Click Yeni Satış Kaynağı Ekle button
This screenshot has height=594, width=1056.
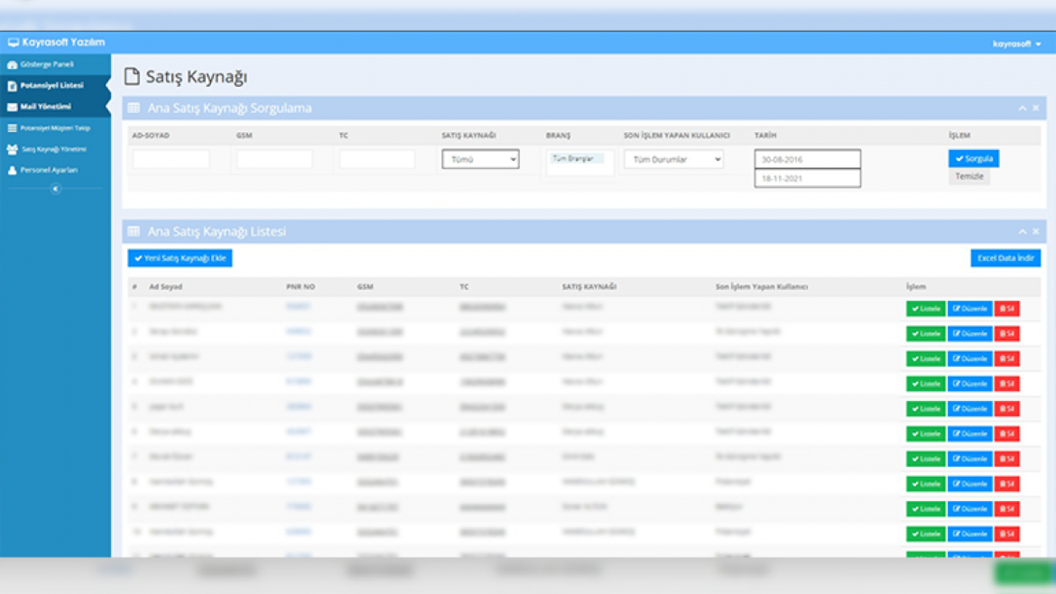click(x=180, y=258)
